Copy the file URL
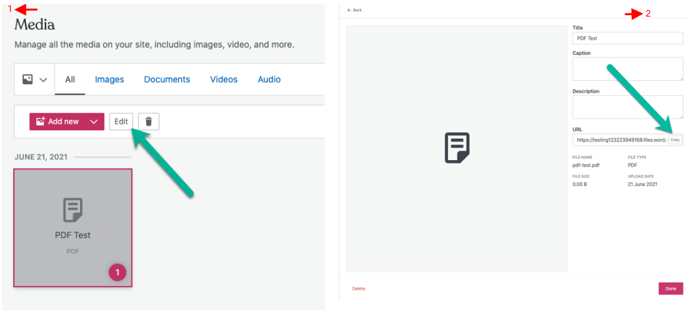Viewport: 688px width, 311px height. [675, 140]
